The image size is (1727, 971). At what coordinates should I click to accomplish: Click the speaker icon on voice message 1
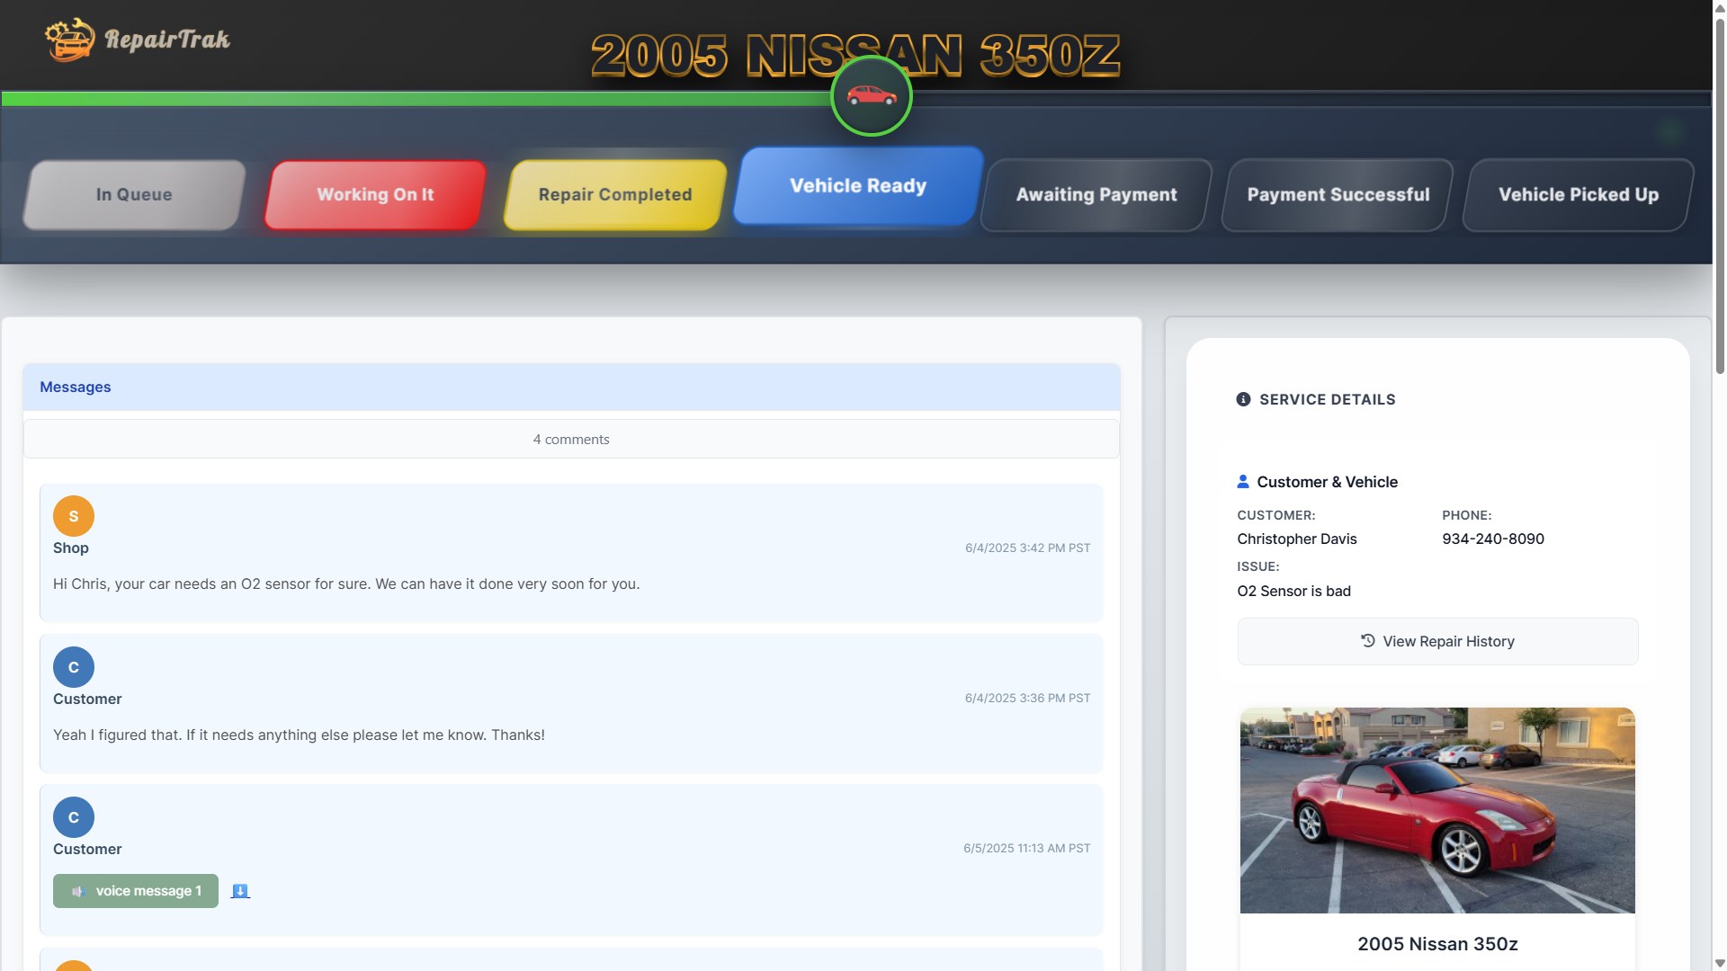tap(78, 891)
